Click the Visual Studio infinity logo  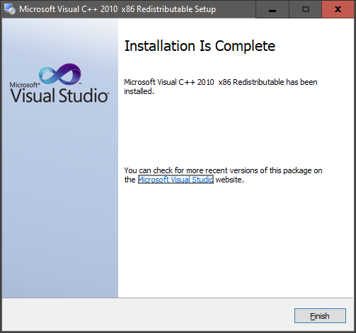tap(60, 74)
